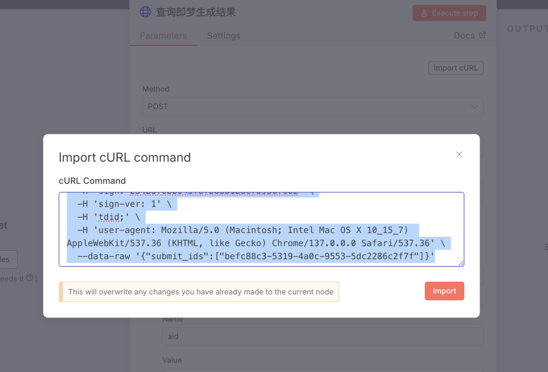Click the globe icon beside 查询即梦生成结果
This screenshot has height=372, width=548.
pos(146,12)
